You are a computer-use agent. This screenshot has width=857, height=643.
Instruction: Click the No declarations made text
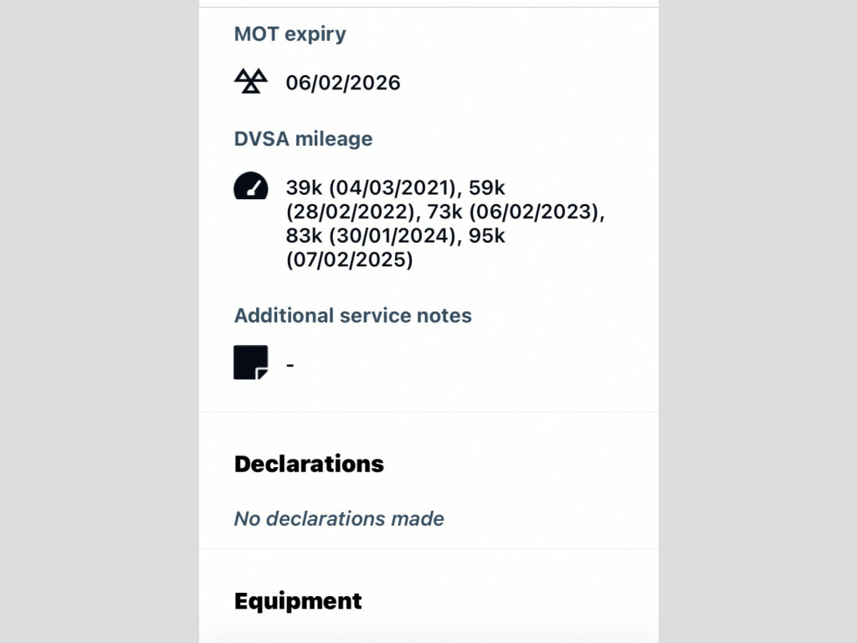pos(339,519)
